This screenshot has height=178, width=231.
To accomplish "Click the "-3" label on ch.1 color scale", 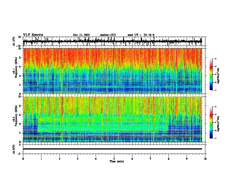I will point(215,58).
